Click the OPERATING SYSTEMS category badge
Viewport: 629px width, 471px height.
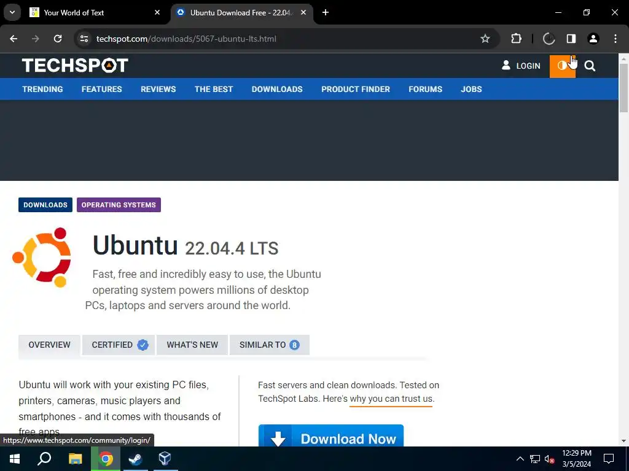click(x=119, y=205)
